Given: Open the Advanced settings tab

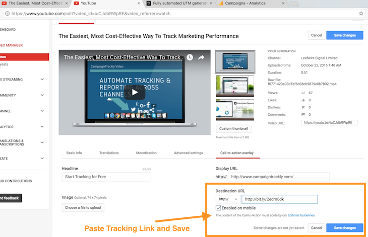Looking at the screenshot, I should [189, 152].
